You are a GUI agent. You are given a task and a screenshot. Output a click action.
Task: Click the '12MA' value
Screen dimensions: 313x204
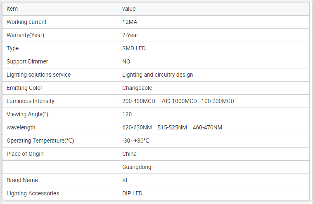(130, 22)
